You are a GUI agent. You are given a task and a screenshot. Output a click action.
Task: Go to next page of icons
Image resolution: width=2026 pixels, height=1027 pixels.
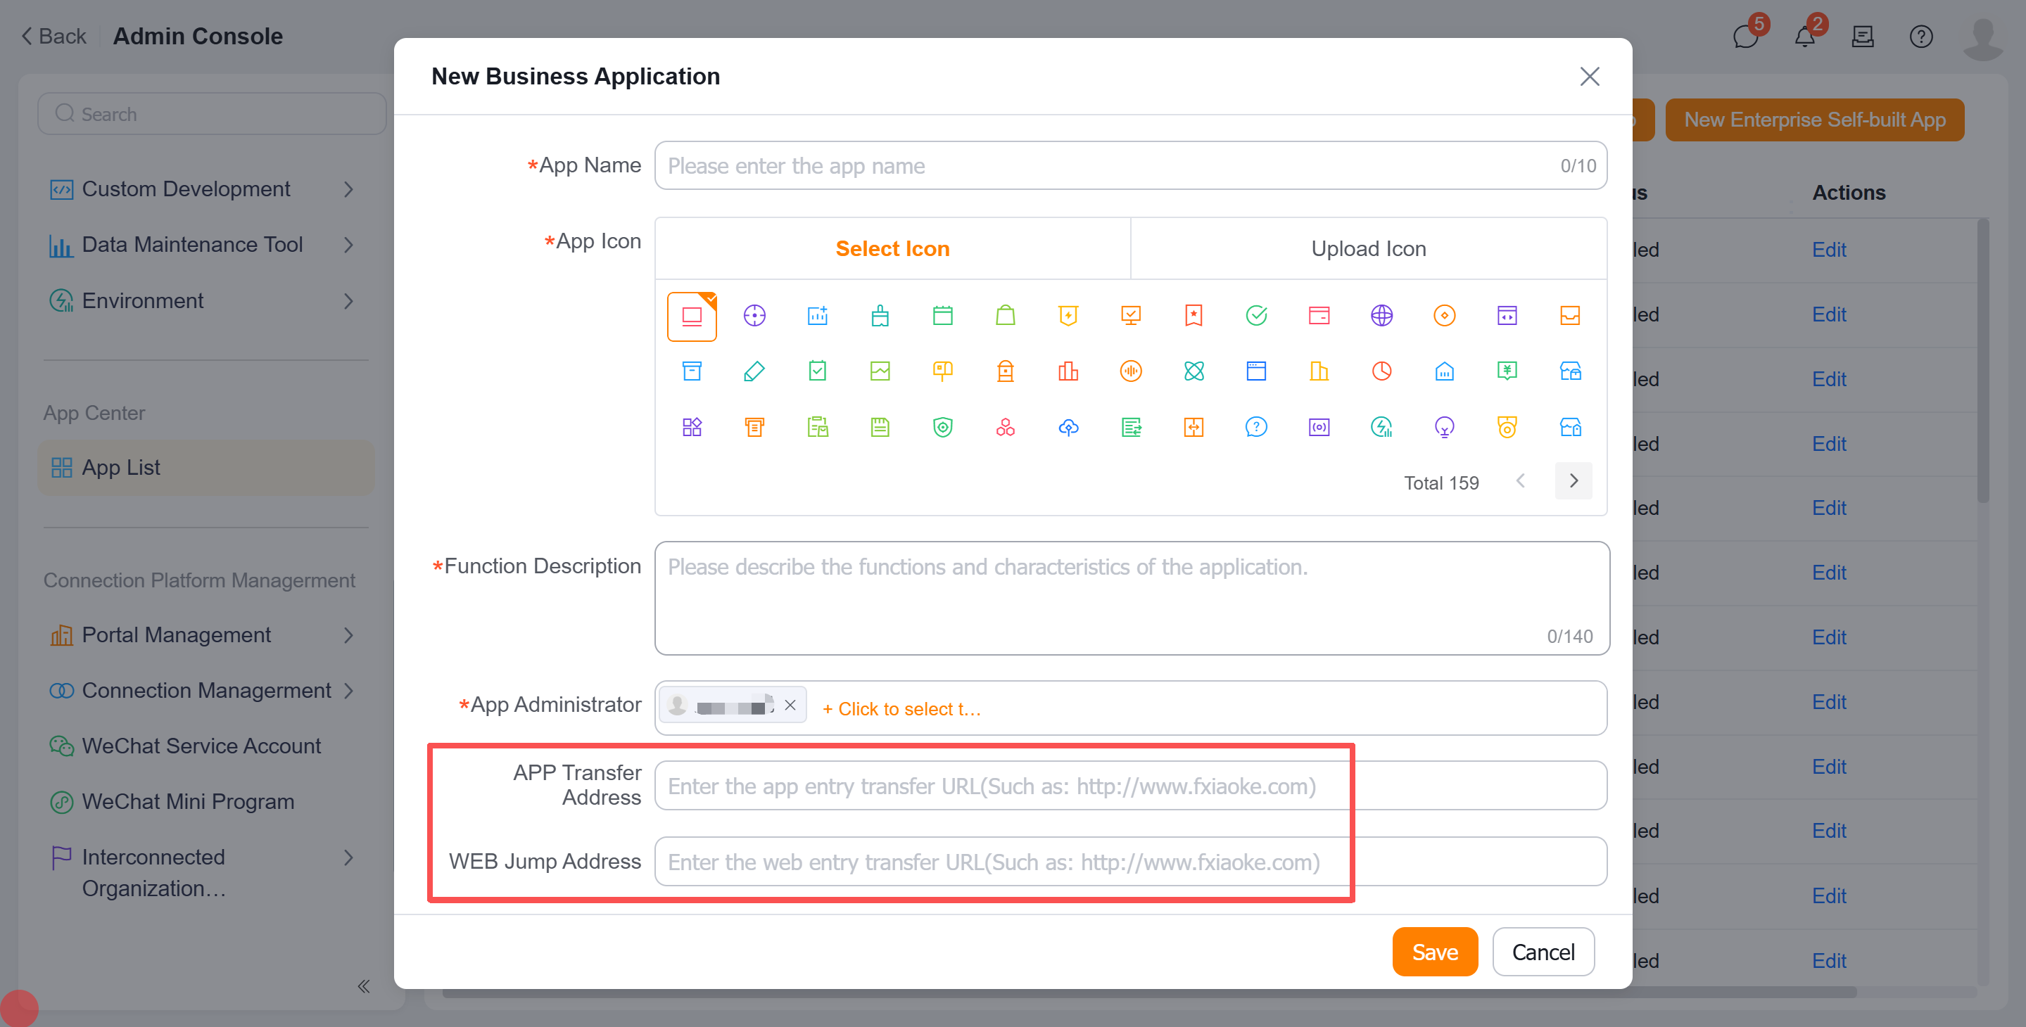(x=1574, y=481)
